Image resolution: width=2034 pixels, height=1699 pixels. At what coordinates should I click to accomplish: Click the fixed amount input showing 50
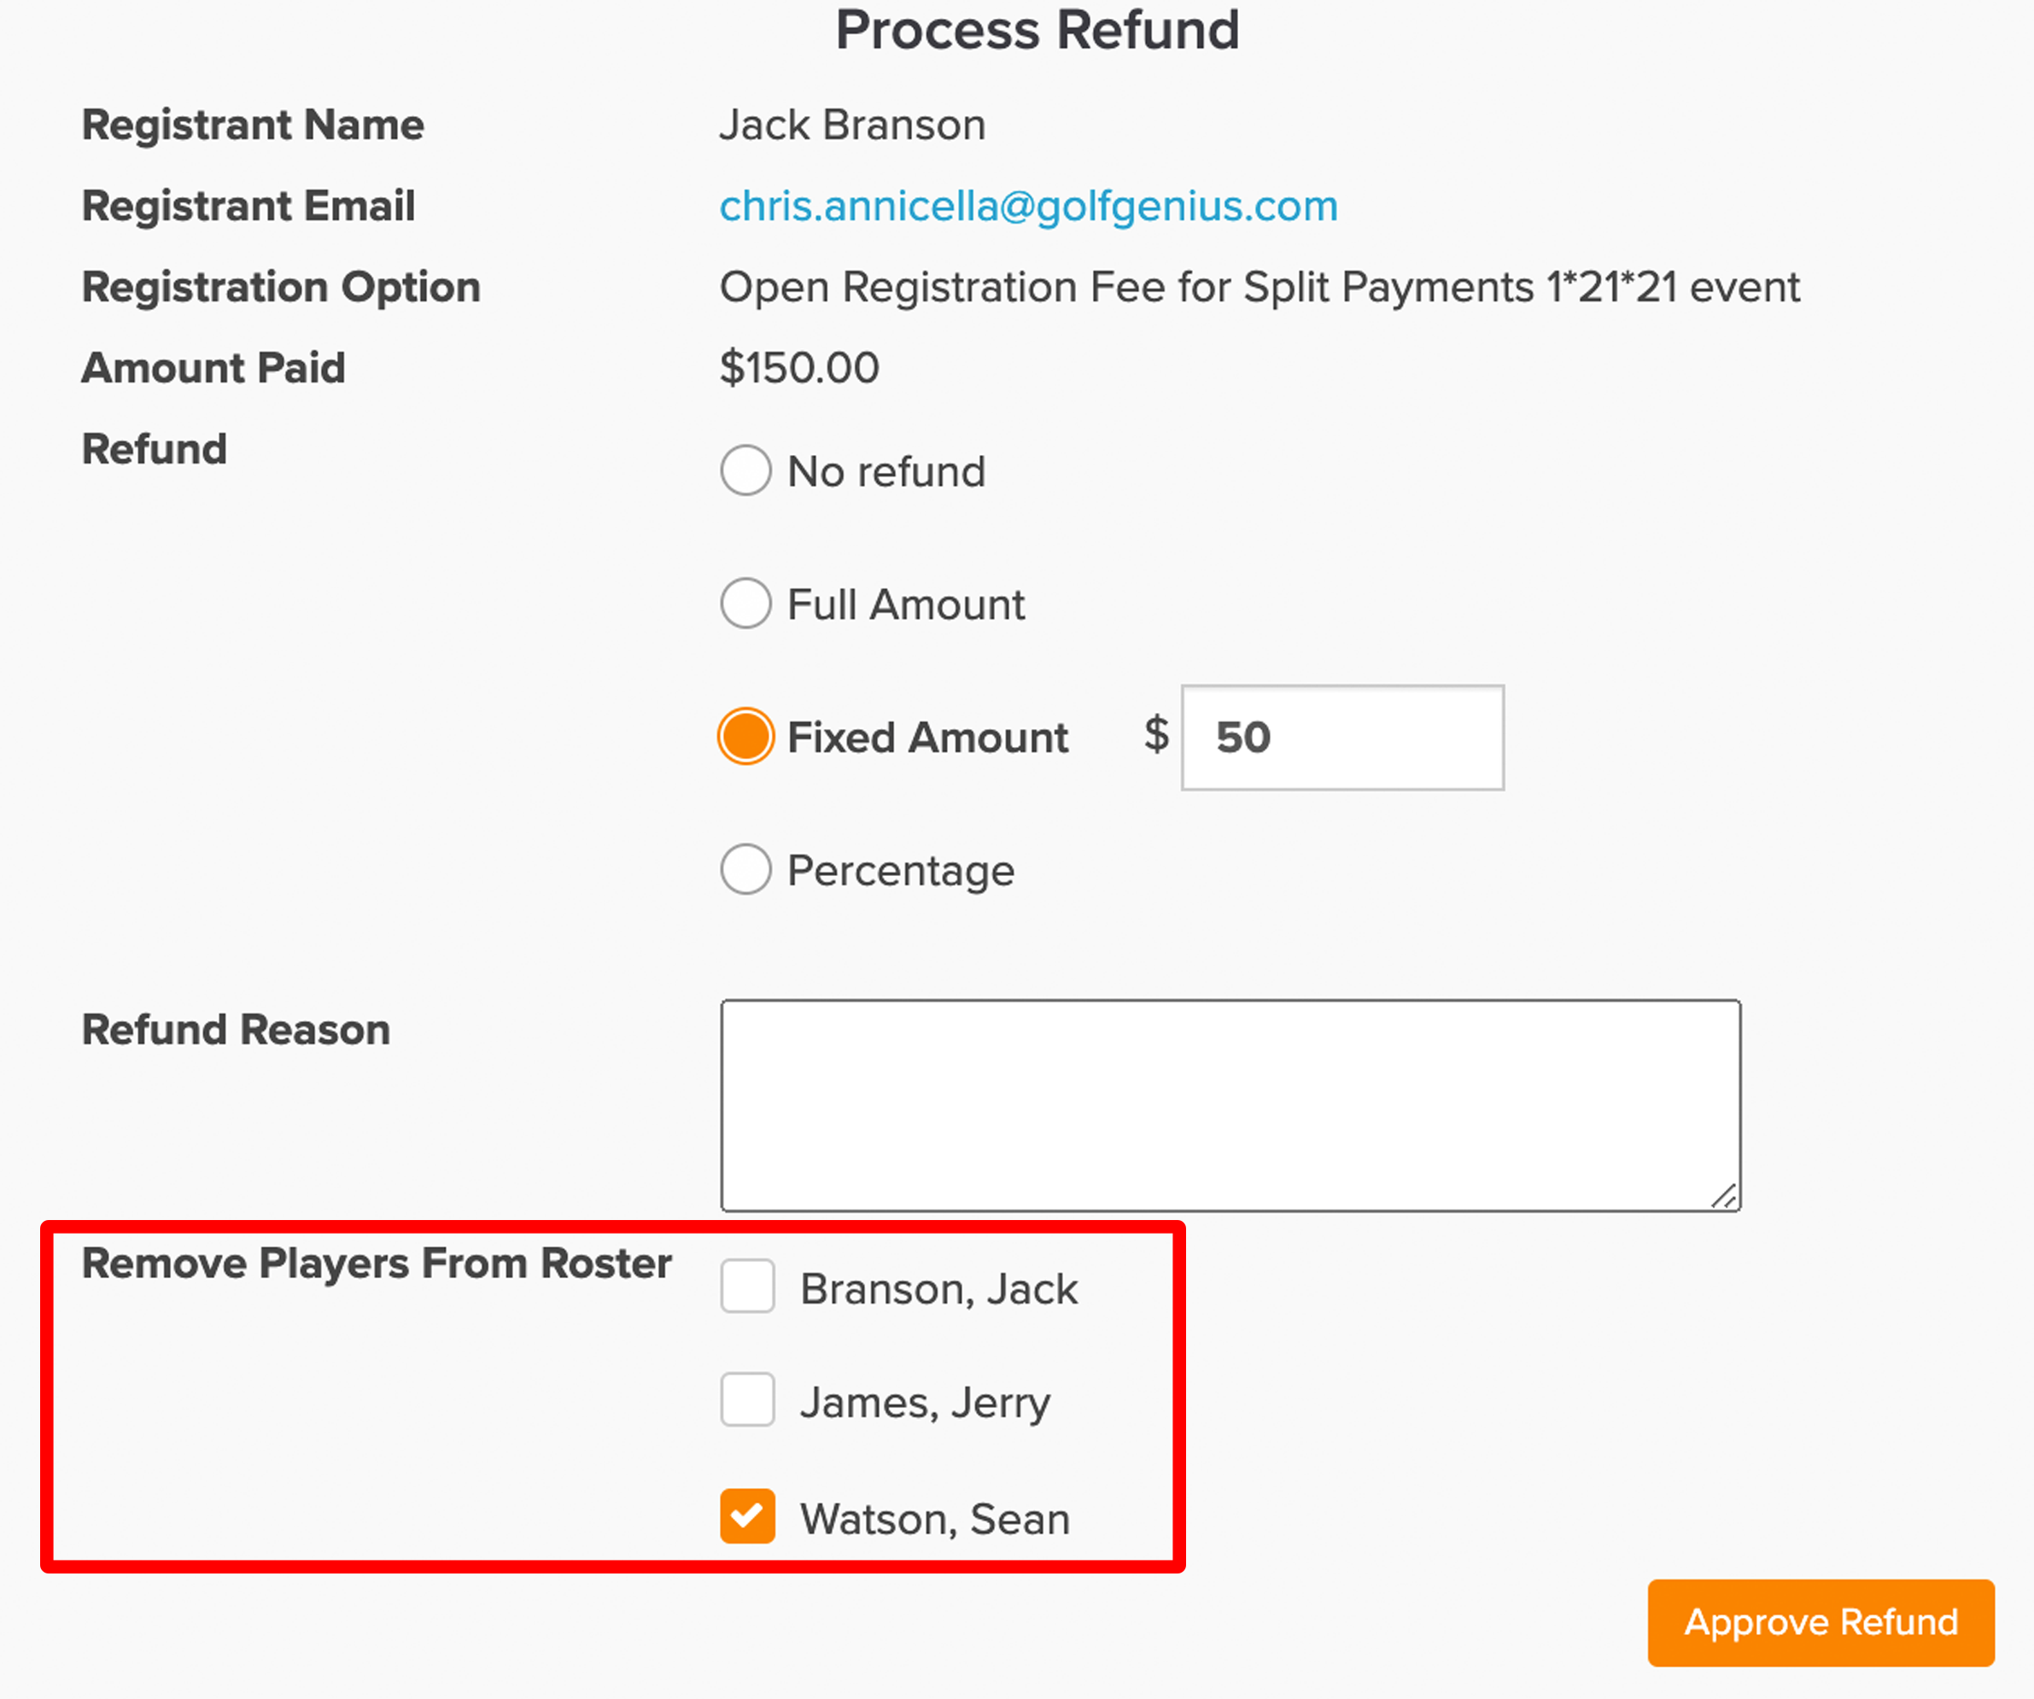[1342, 737]
